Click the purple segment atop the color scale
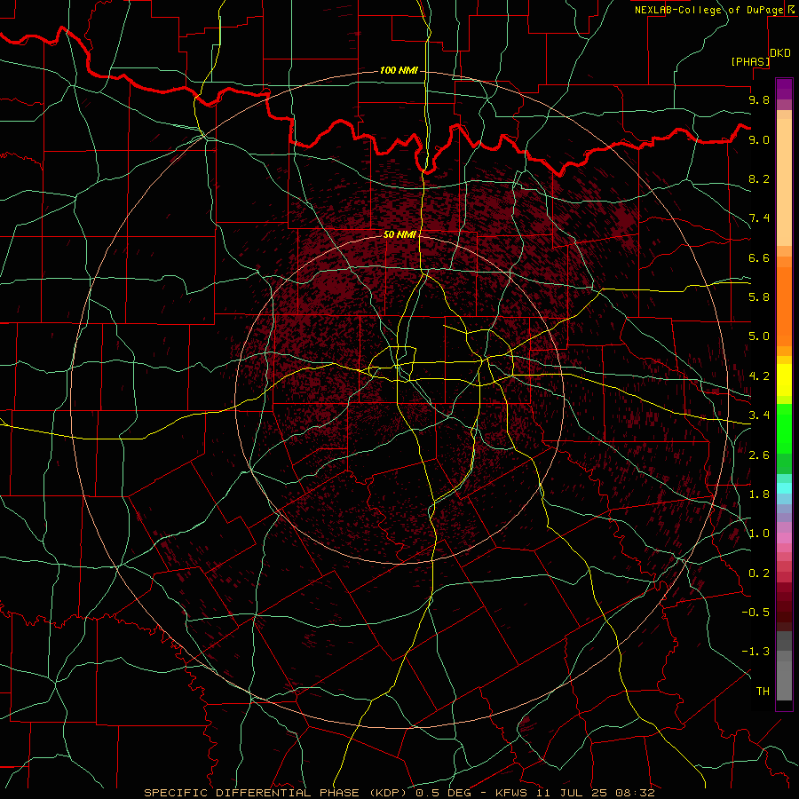 [784, 89]
